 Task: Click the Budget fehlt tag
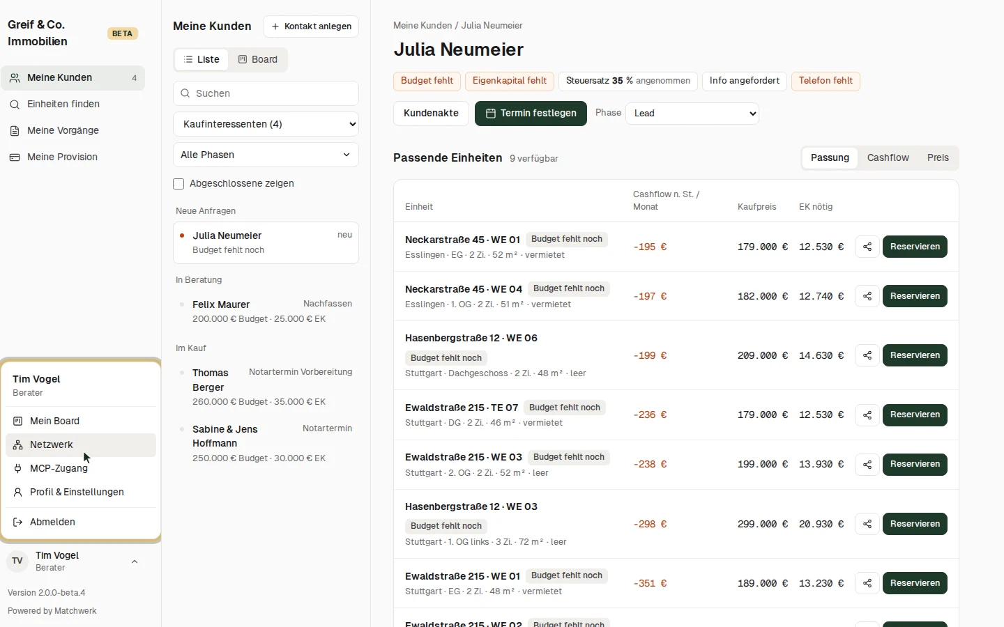point(427,81)
